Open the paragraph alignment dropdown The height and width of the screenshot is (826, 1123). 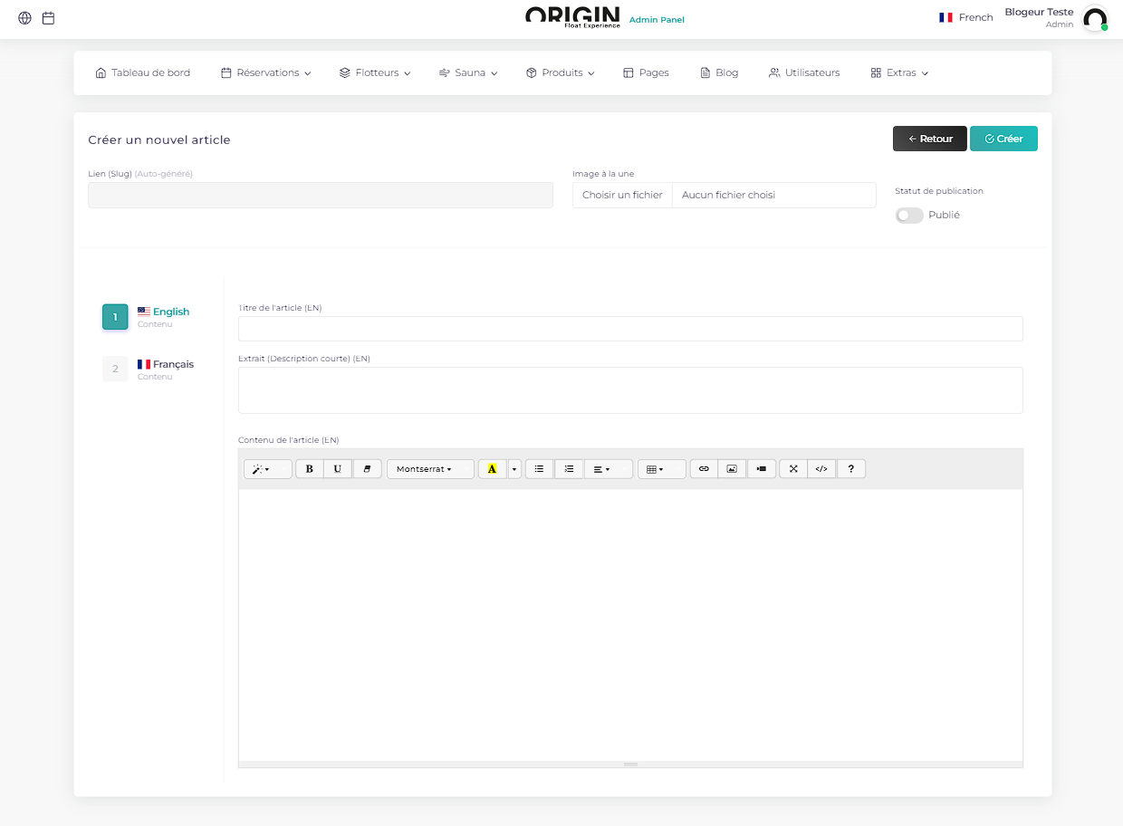[609, 469]
